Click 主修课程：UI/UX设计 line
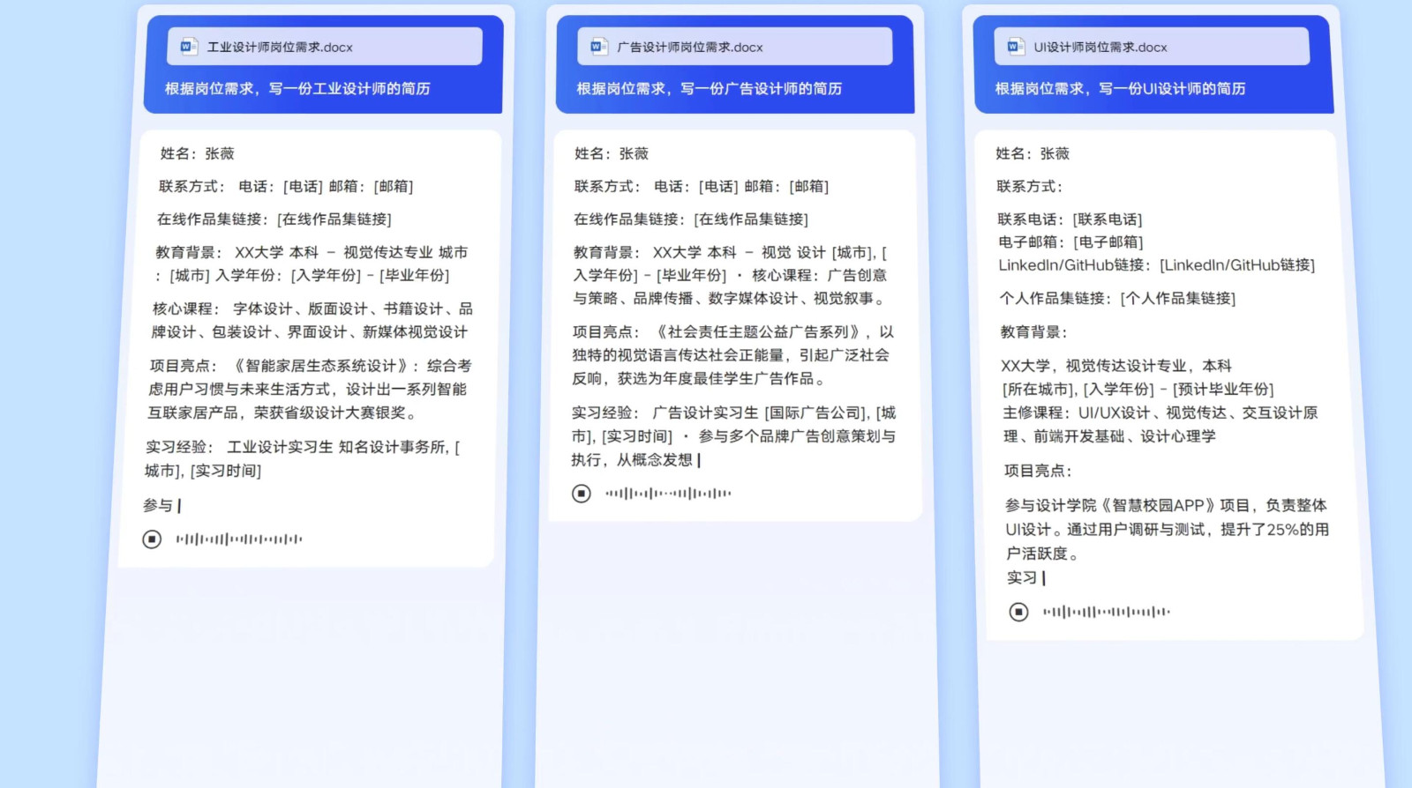Viewport: 1412px width, 788px height. 1160,424
